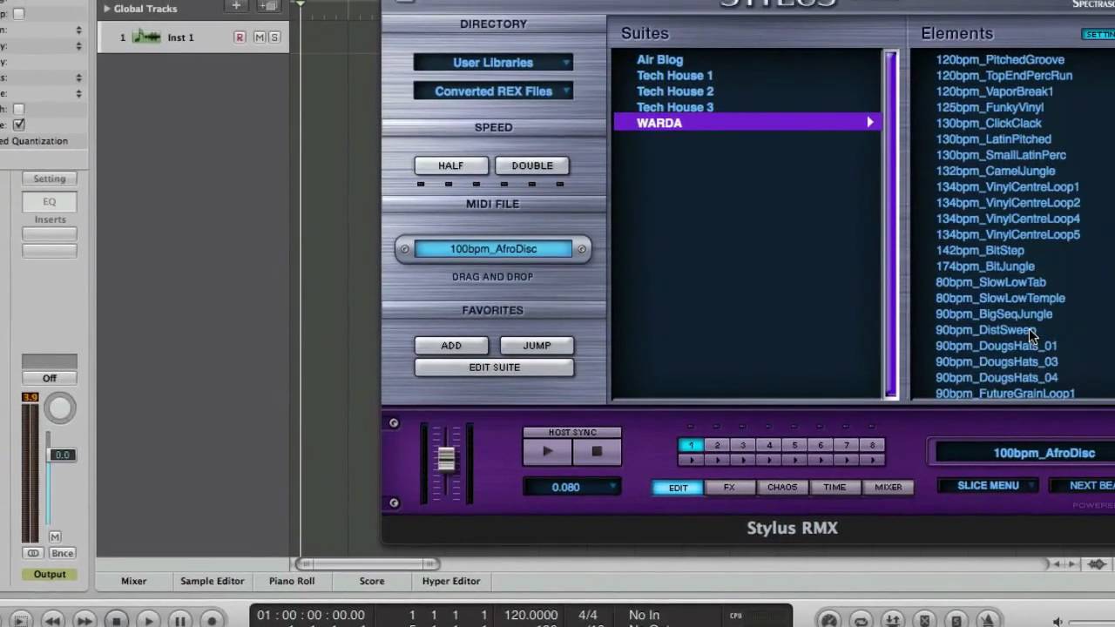
Task: Record-enable the Inst 1 track
Action: [240, 37]
